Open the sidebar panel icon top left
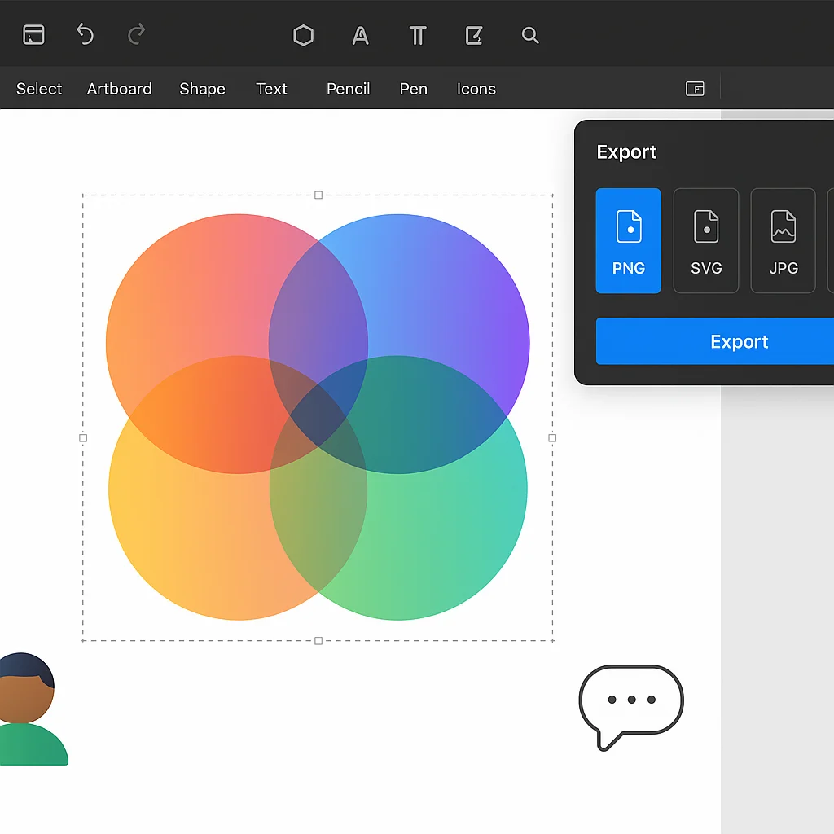Viewport: 834px width, 834px height. tap(33, 35)
